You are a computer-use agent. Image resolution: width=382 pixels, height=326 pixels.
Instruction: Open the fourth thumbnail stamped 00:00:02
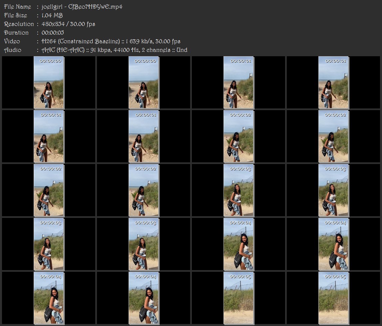tap(144, 190)
